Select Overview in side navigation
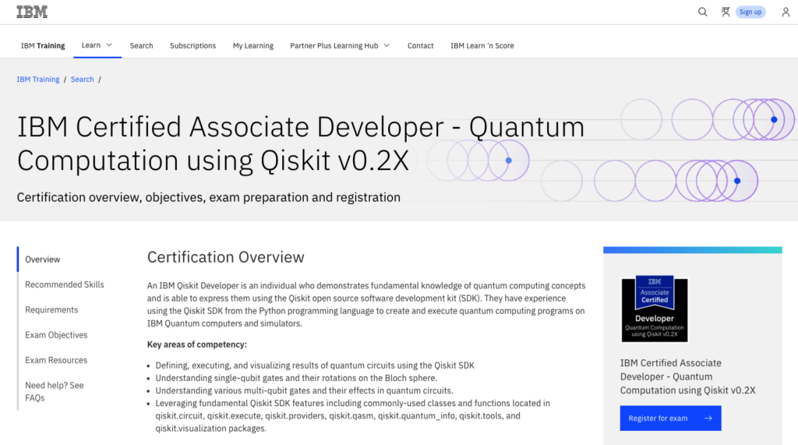The height and width of the screenshot is (445, 798). pyautogui.click(x=43, y=260)
